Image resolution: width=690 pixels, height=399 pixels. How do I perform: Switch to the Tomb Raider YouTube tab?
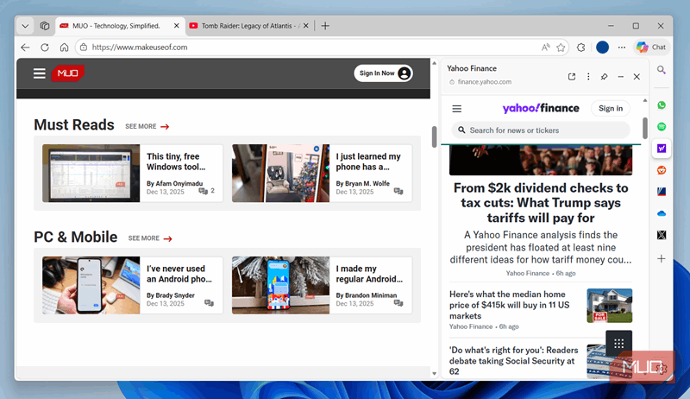click(244, 26)
